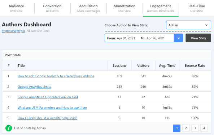Click the green info icon
Screen dimensions: 214x135
(x=9, y=128)
